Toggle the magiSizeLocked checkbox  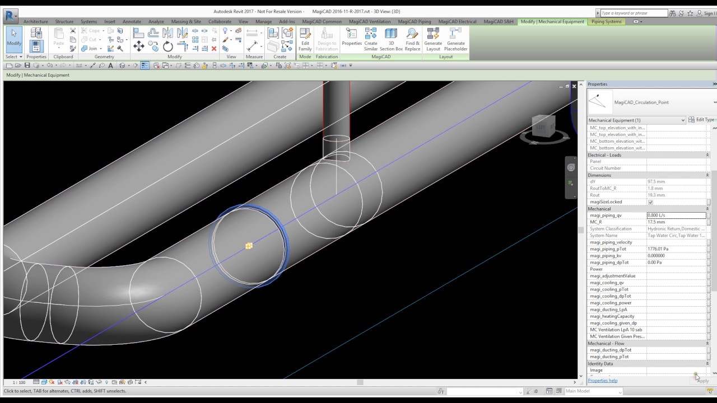click(x=650, y=202)
